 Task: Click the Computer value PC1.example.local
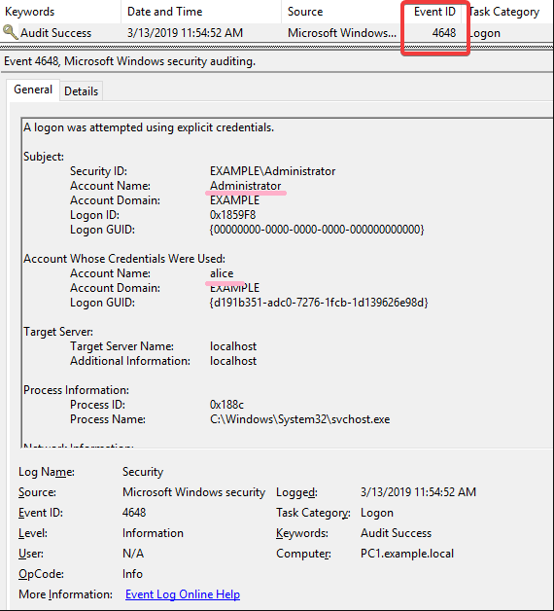coord(407,554)
